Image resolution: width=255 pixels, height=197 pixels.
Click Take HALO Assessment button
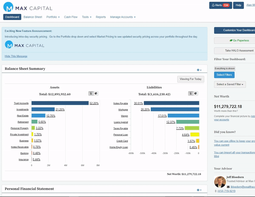coord(235,50)
